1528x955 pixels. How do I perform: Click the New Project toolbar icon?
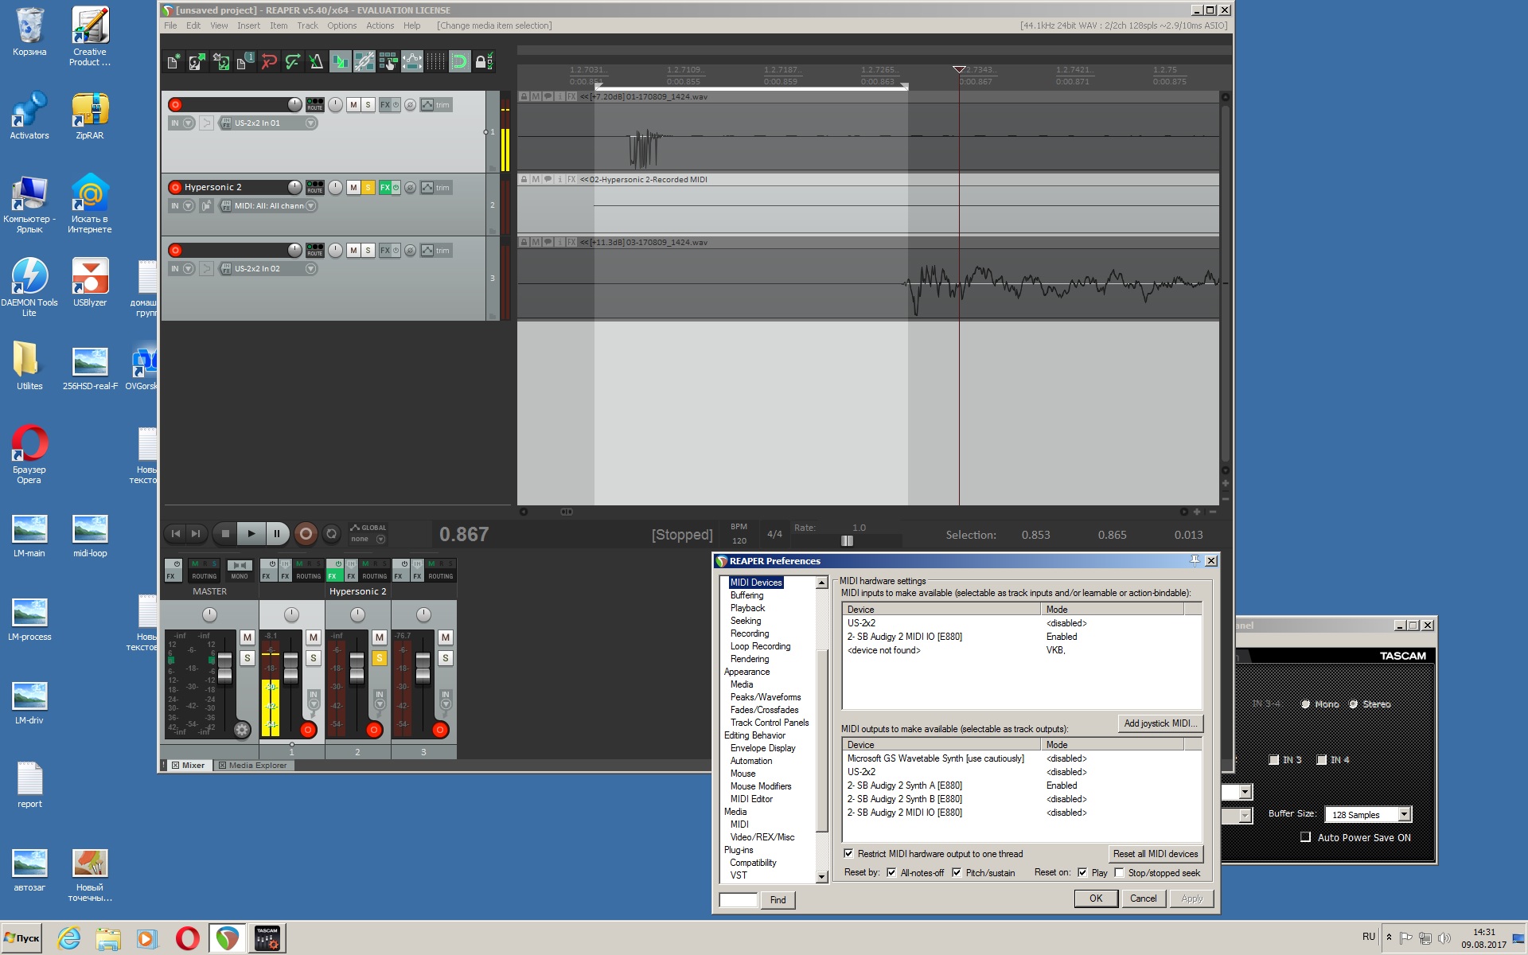(173, 61)
